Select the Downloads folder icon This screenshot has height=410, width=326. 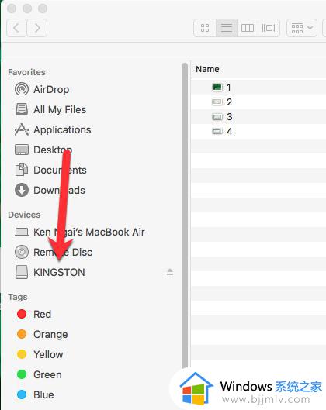click(x=22, y=190)
